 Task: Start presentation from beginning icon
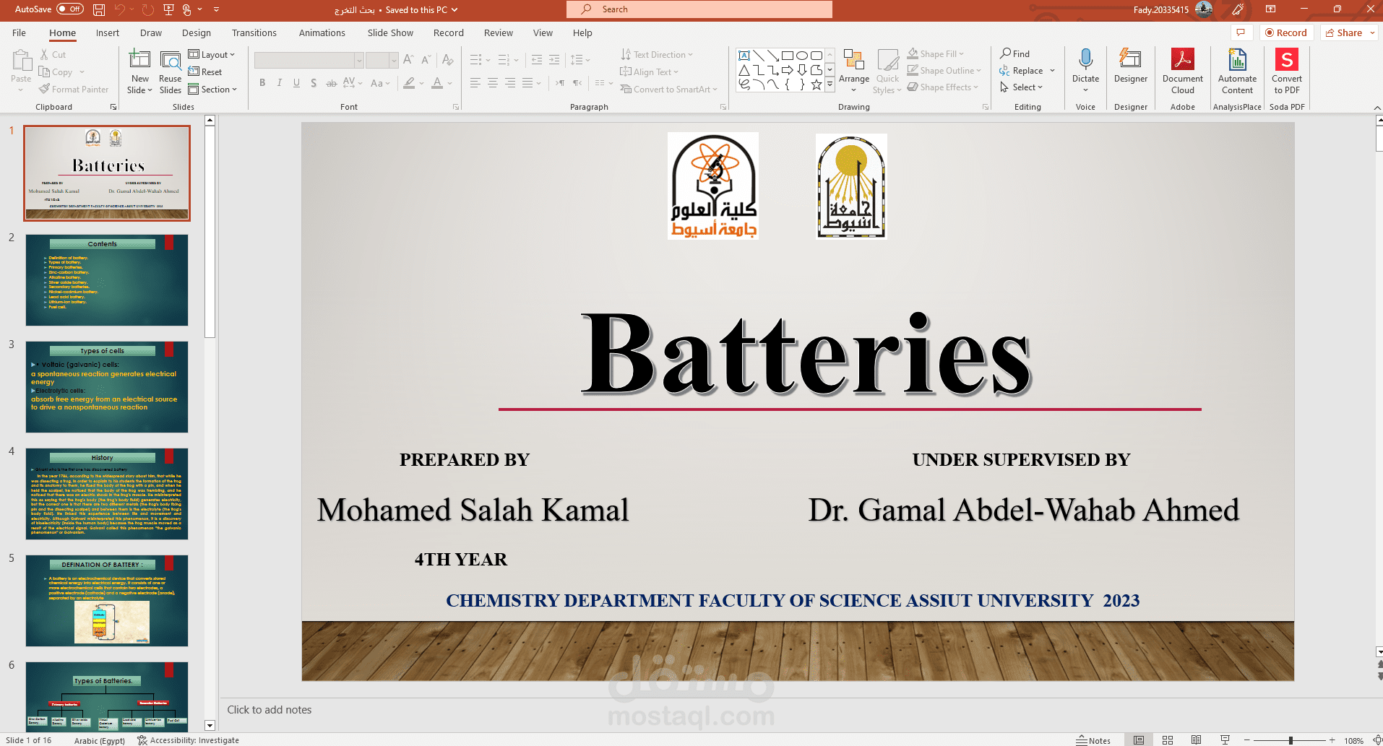(x=168, y=9)
